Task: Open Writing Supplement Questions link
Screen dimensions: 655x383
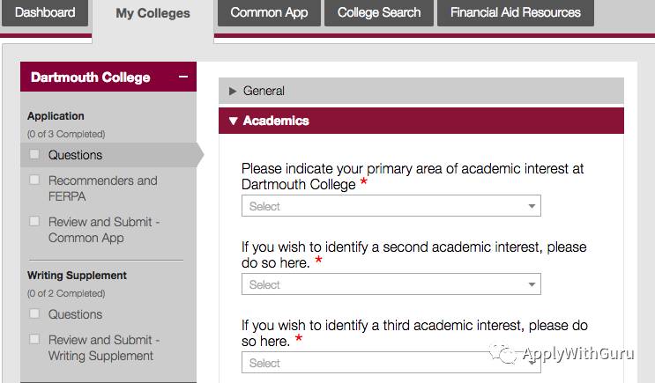Action: (x=75, y=314)
